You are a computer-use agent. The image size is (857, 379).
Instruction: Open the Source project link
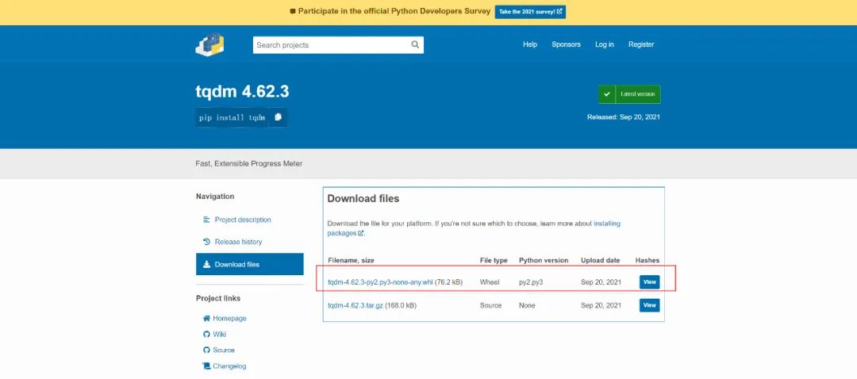point(224,350)
